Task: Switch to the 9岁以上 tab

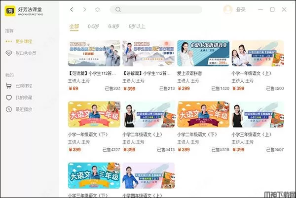Action: tap(137, 27)
